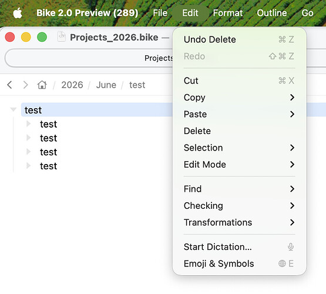Open the Checking submenu

click(x=239, y=206)
